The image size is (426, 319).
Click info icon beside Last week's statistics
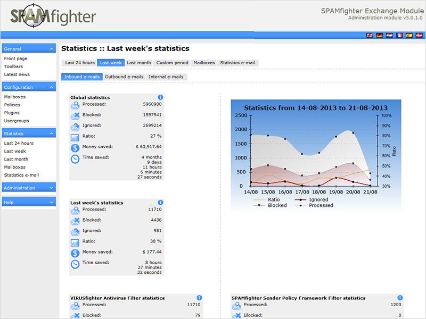[160, 203]
